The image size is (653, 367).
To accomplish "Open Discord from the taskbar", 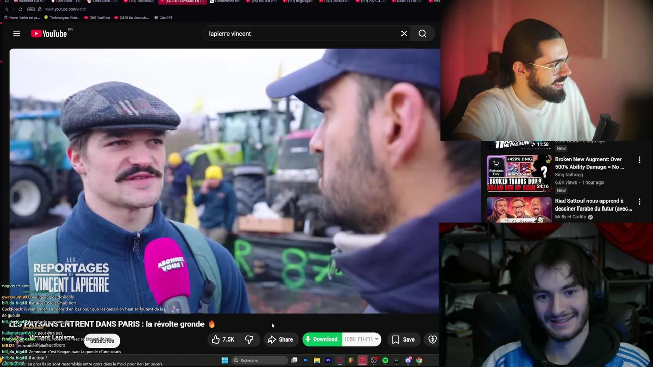I will tap(408, 360).
